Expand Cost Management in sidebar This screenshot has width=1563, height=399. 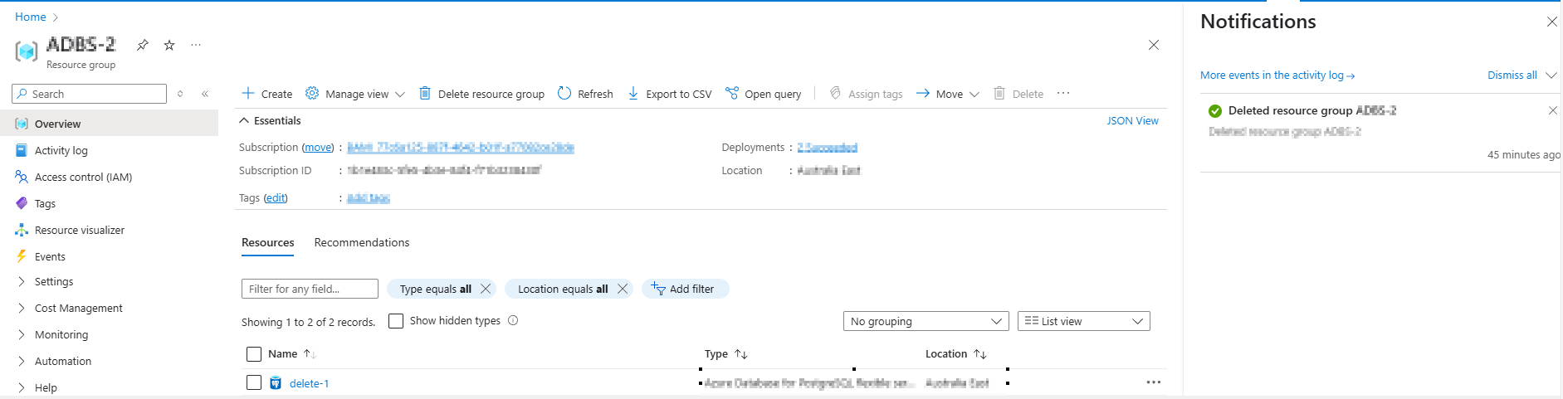[22, 309]
